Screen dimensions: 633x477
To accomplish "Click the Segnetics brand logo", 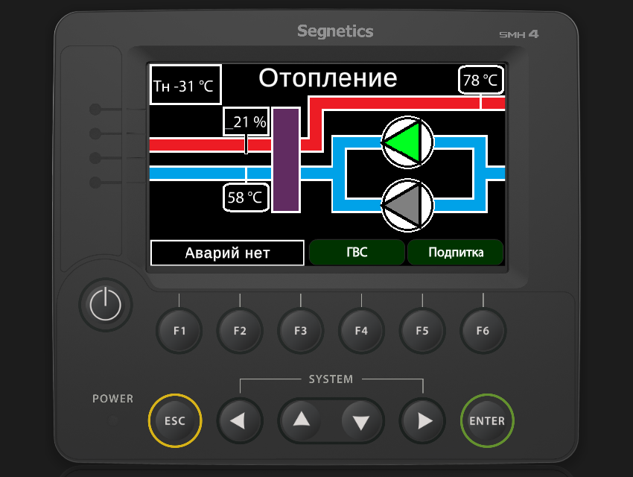I will [x=335, y=31].
